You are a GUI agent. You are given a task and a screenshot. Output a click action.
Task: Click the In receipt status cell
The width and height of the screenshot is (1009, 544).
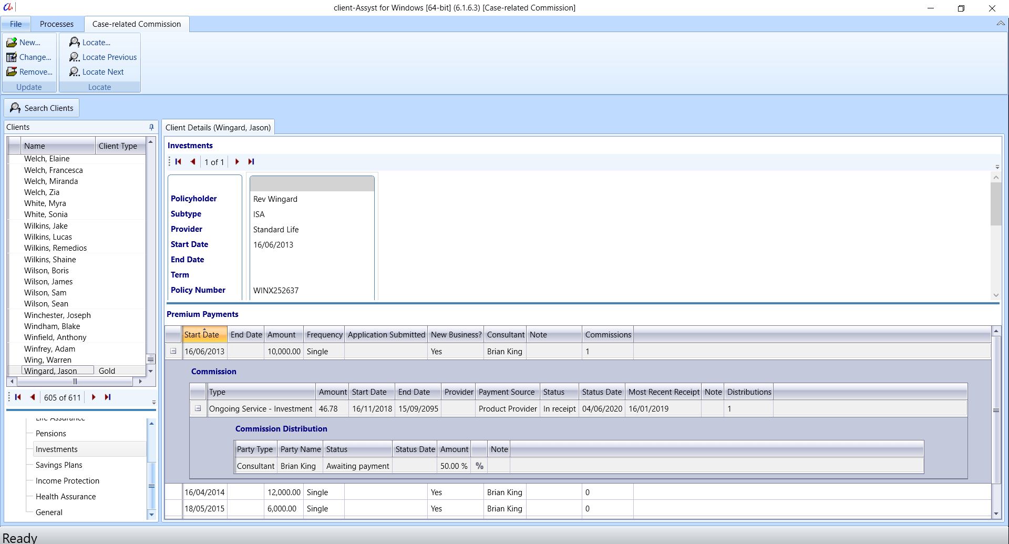point(560,408)
